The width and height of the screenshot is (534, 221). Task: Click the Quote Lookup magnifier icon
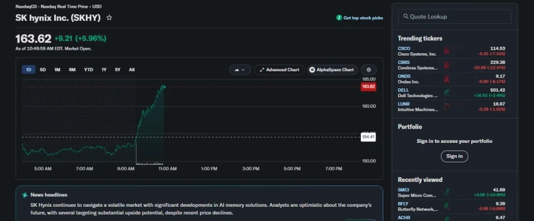406,17
